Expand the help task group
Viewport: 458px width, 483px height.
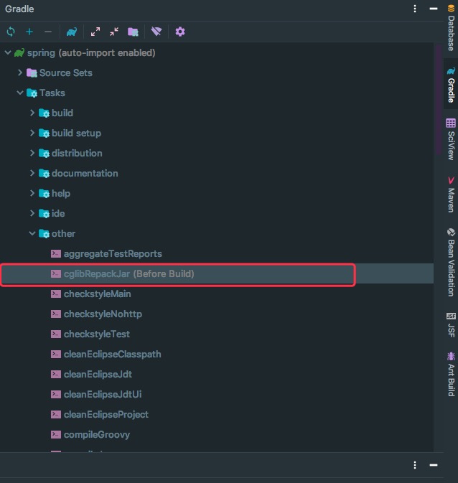32,193
